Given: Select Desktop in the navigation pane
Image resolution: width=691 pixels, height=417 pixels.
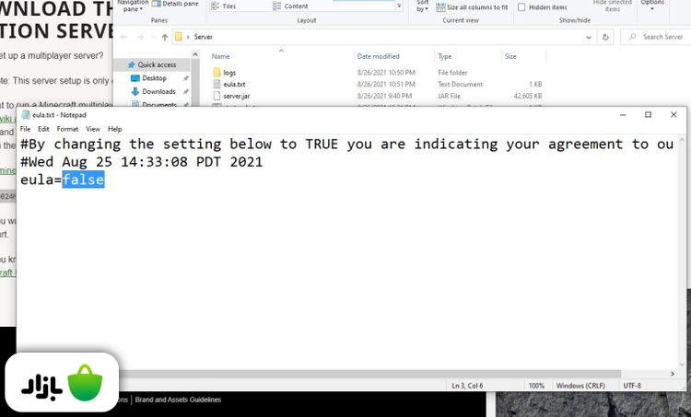Looking at the screenshot, I should 154,78.
